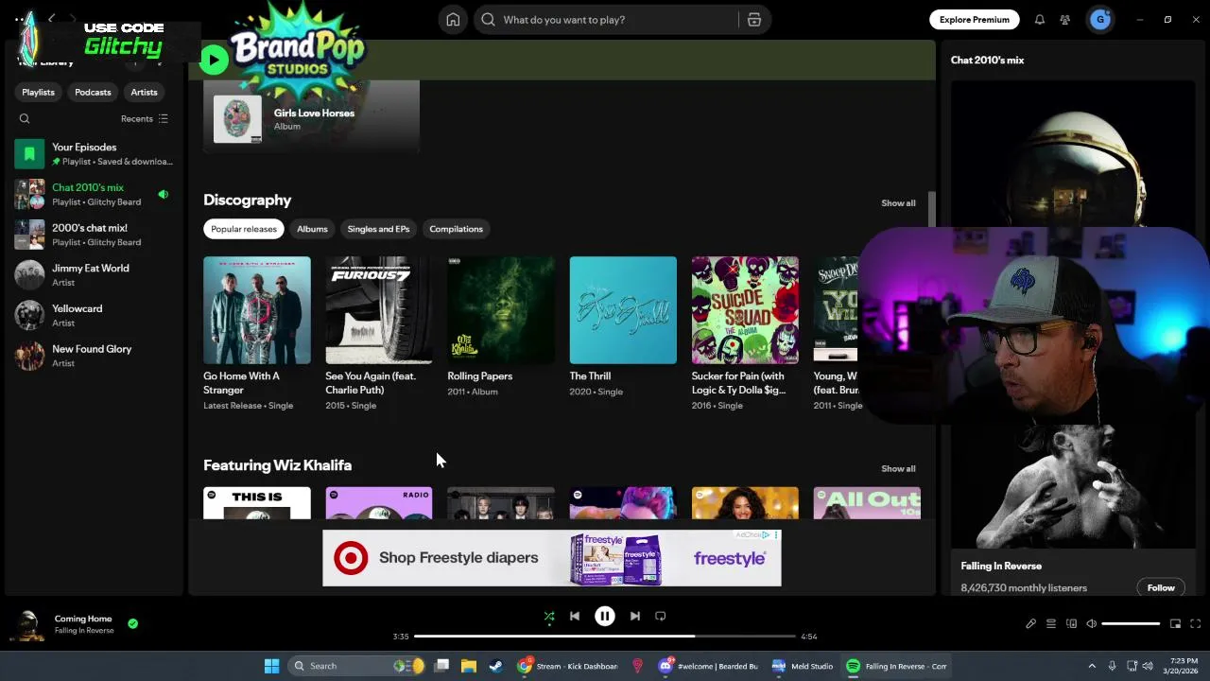Open See You Again Furious 7 cover
1210x681 pixels.
[x=379, y=310]
